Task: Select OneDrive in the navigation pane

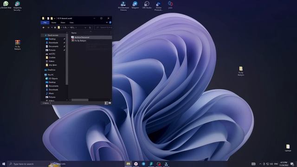Action: [x=52, y=70]
